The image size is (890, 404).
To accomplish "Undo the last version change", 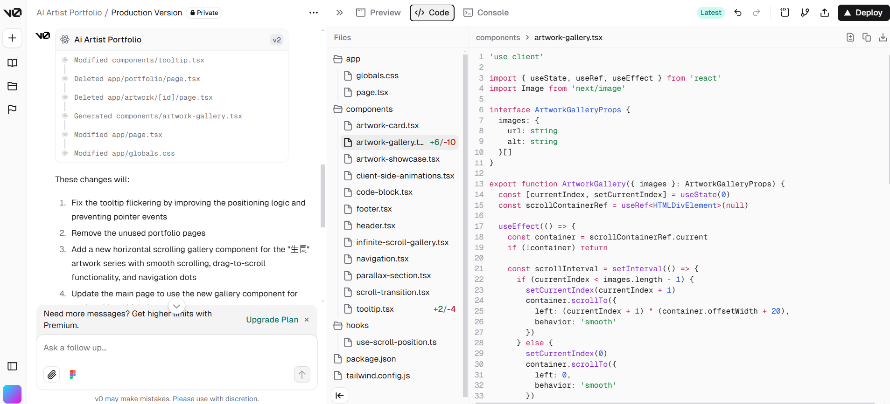I will pyautogui.click(x=738, y=13).
